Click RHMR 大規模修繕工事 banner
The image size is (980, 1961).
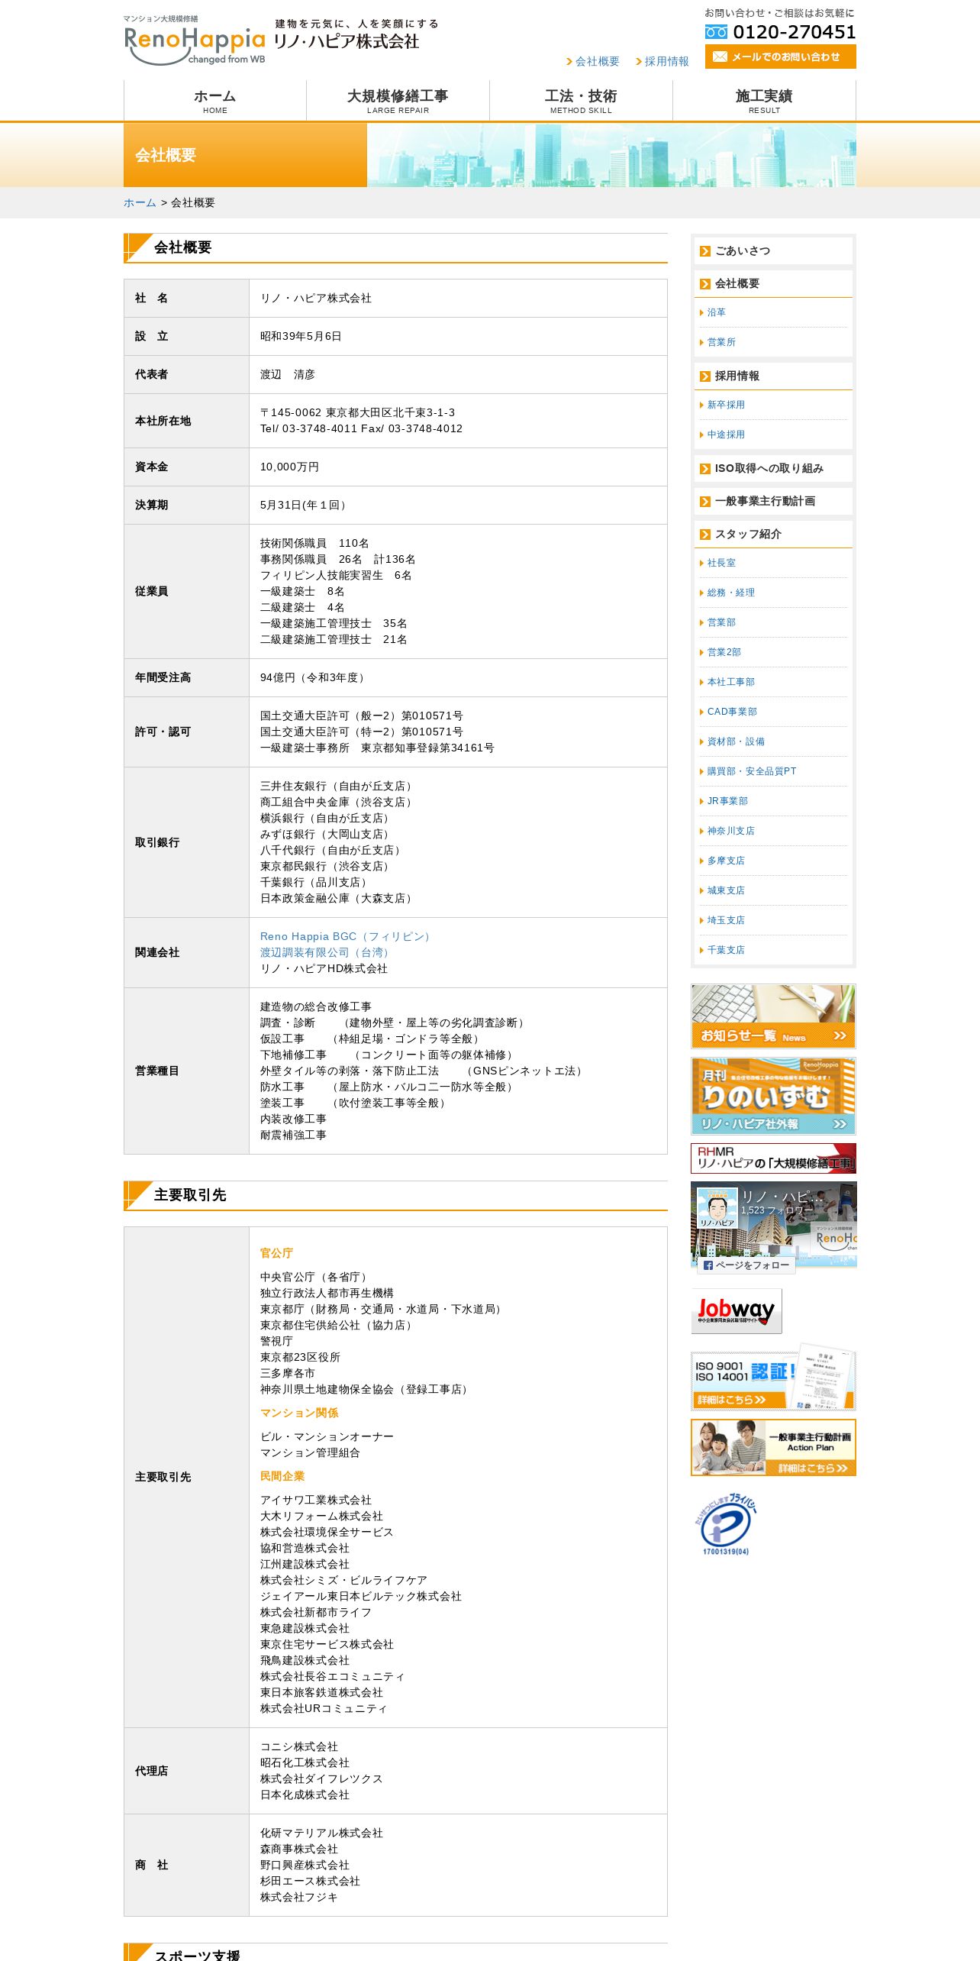click(773, 1158)
